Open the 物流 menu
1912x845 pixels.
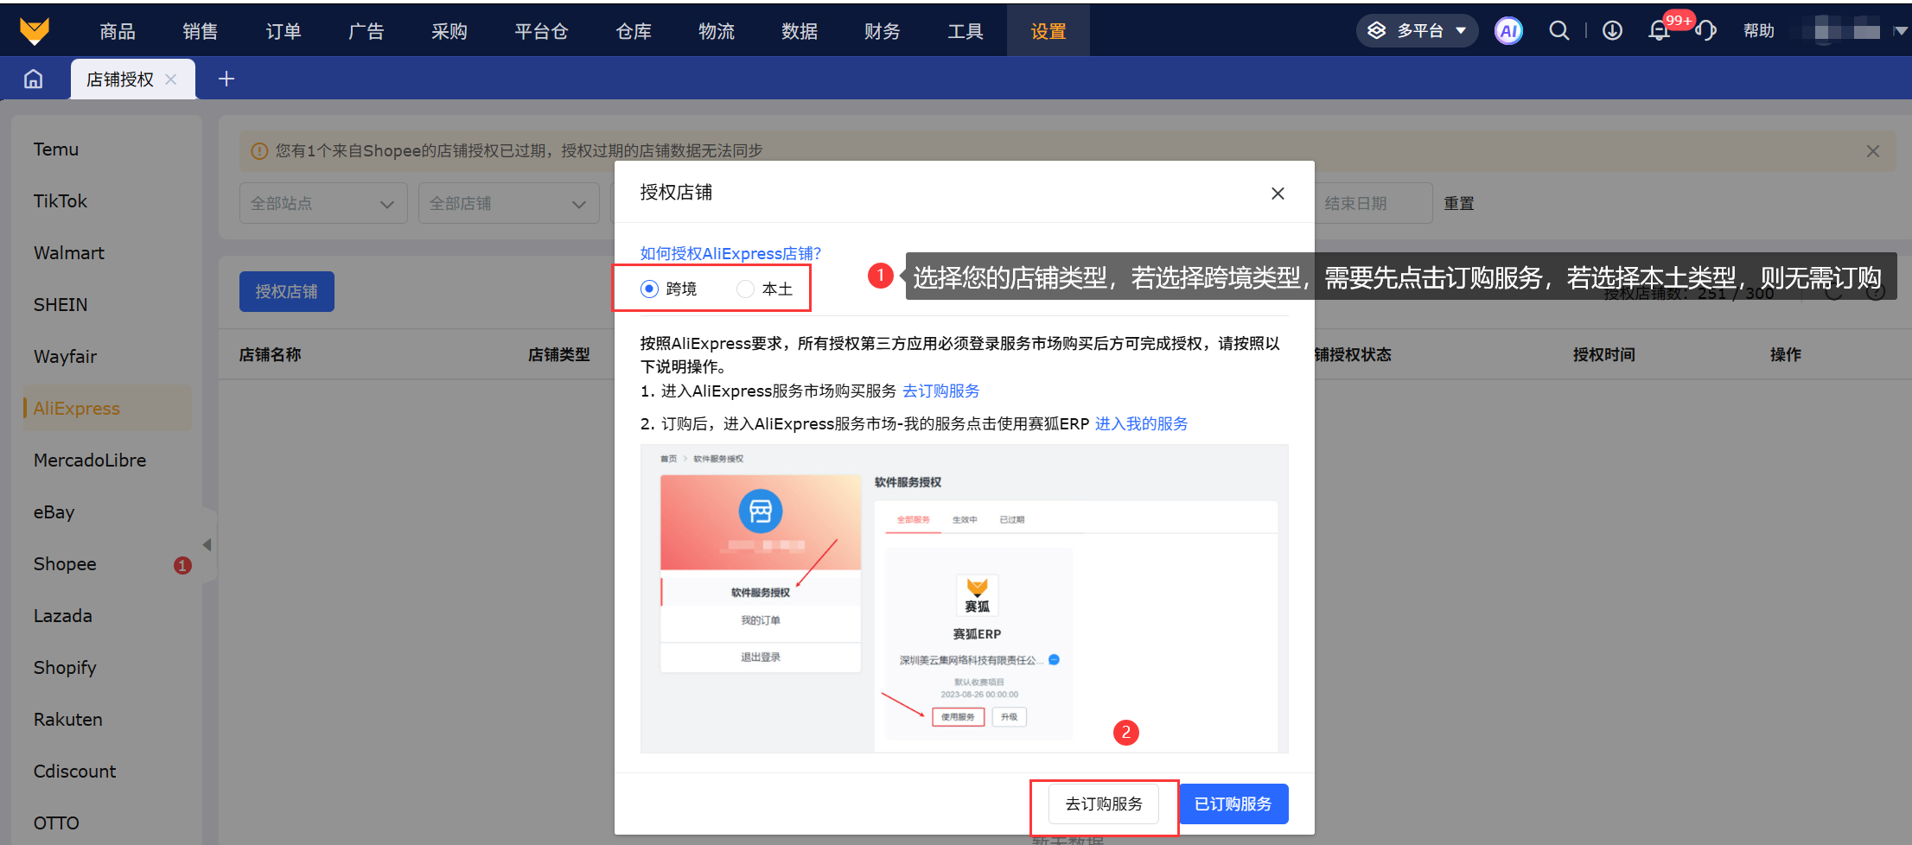717,31
